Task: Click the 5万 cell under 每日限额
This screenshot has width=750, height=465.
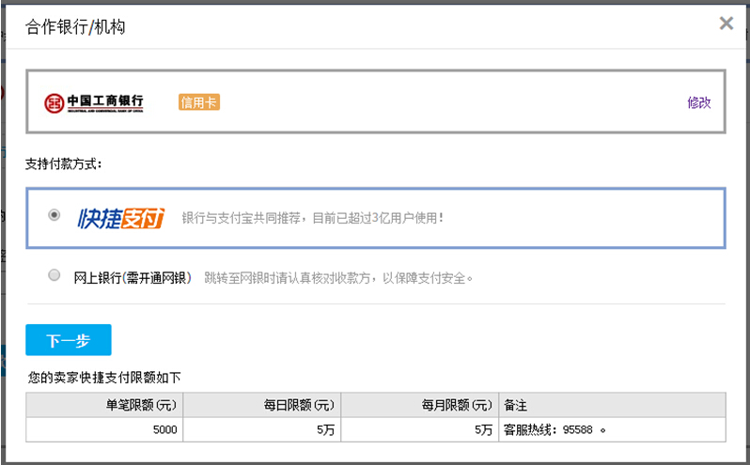Action: point(262,429)
